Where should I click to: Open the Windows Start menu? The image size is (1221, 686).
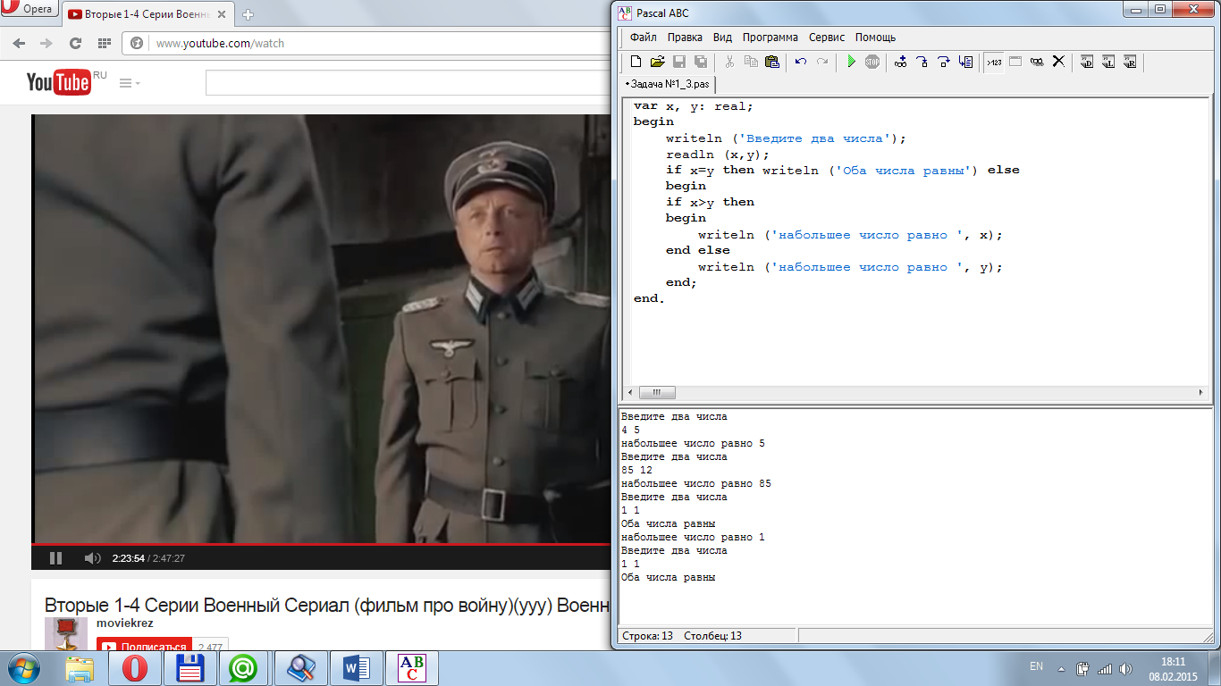click(24, 667)
